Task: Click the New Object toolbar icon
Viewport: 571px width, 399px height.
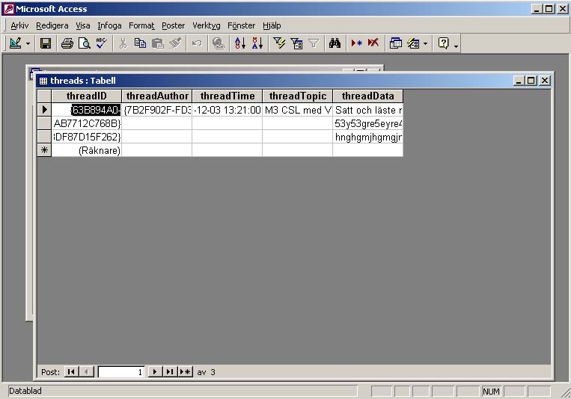Action: point(413,43)
